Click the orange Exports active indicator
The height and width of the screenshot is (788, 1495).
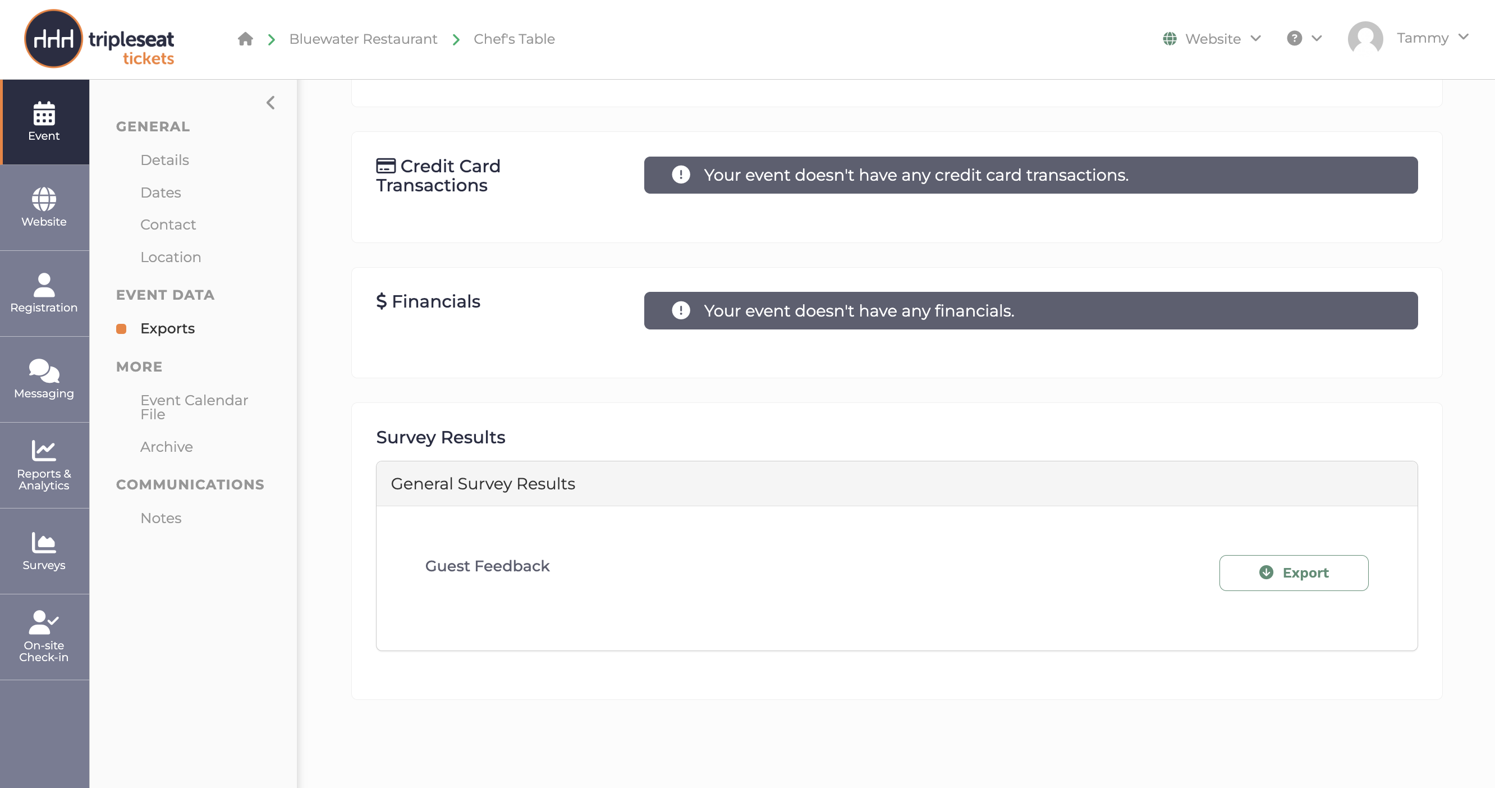click(x=121, y=329)
